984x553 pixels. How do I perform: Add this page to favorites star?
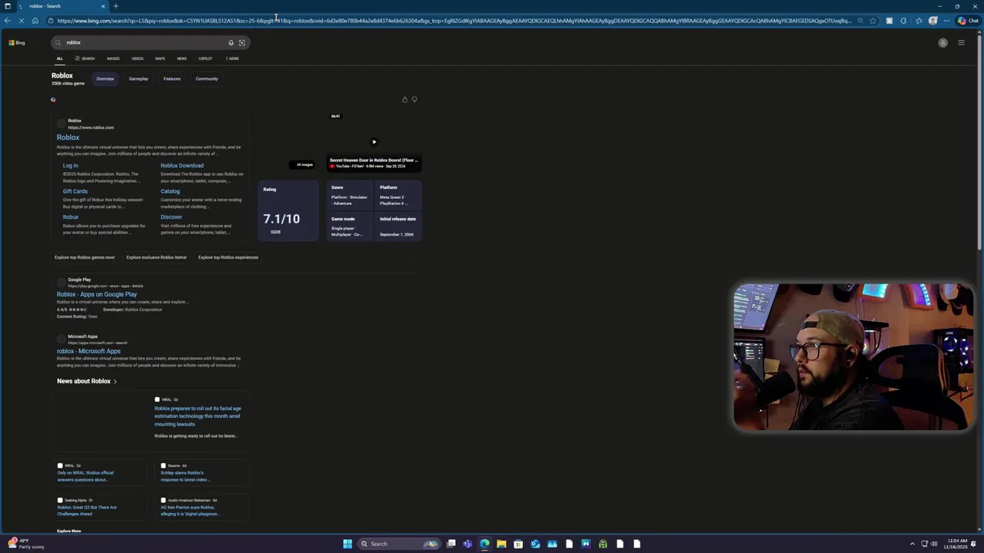click(873, 21)
